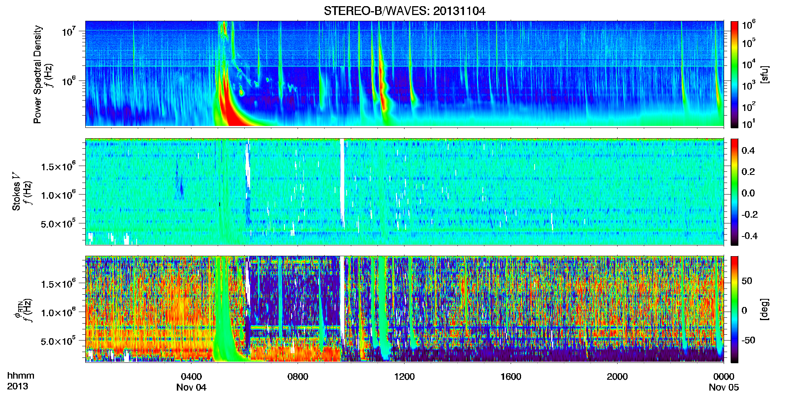
Task: Click the Stokes V axis label
Action: (16, 191)
